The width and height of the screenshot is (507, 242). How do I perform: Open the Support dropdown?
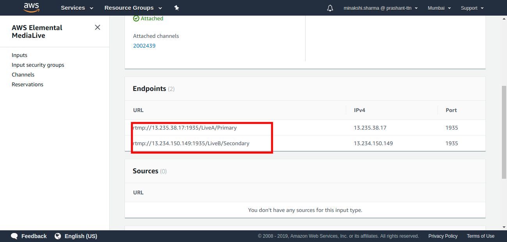[472, 8]
